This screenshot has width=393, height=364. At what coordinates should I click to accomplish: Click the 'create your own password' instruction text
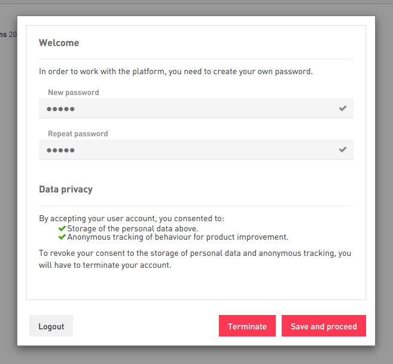point(176,72)
